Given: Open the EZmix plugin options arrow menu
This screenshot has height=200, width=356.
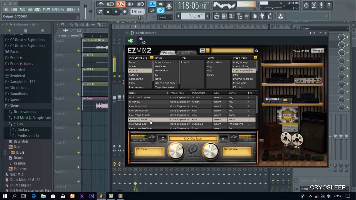Looking at the screenshot, I should coord(127,33).
